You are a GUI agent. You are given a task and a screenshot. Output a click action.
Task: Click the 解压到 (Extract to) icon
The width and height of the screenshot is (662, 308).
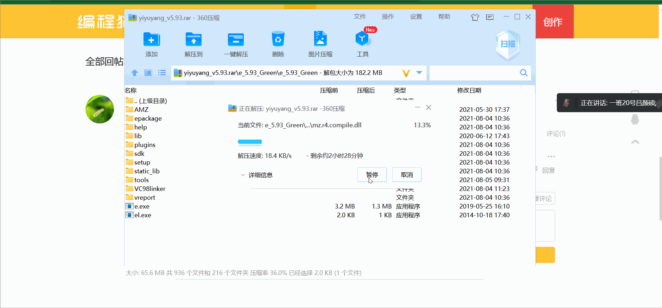193,39
